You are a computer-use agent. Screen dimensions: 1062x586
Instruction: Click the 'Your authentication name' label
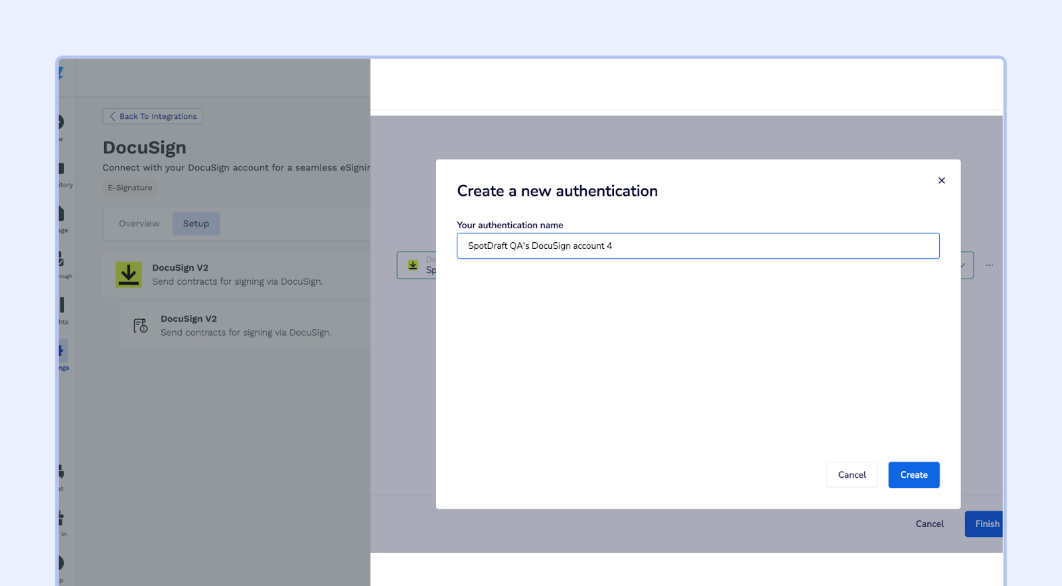[510, 225]
